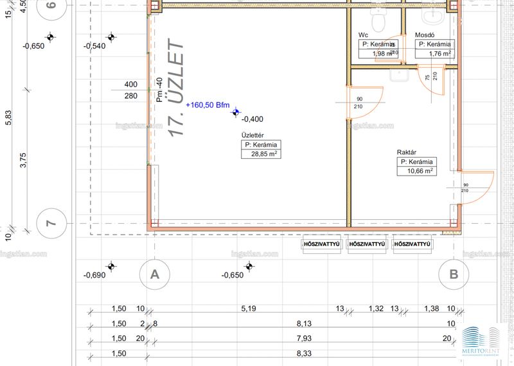
Task: Click the "28,85 m²" area value
Action: (x=264, y=154)
